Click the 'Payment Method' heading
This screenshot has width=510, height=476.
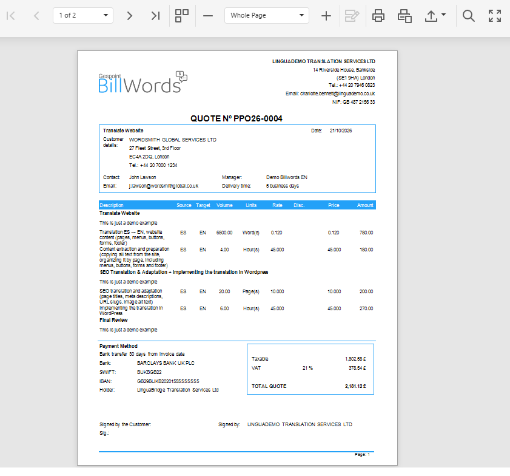pos(118,345)
